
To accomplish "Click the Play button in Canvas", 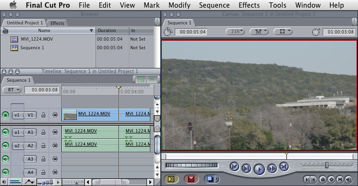I will [259, 170].
